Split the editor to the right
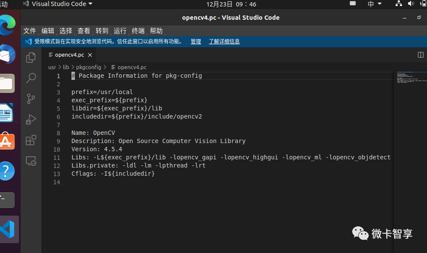This screenshot has width=427, height=253. (421, 55)
